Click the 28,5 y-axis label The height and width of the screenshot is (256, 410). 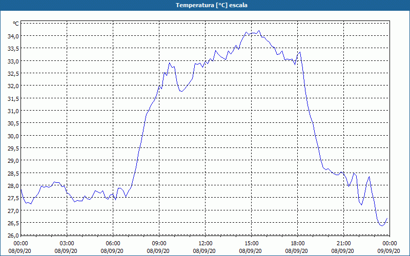coord(13,173)
